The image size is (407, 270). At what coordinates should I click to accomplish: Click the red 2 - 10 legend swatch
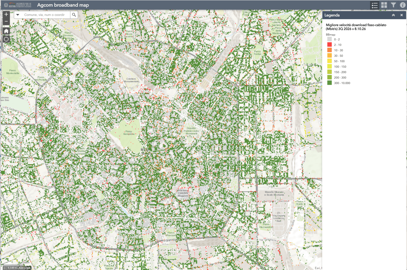(329, 45)
